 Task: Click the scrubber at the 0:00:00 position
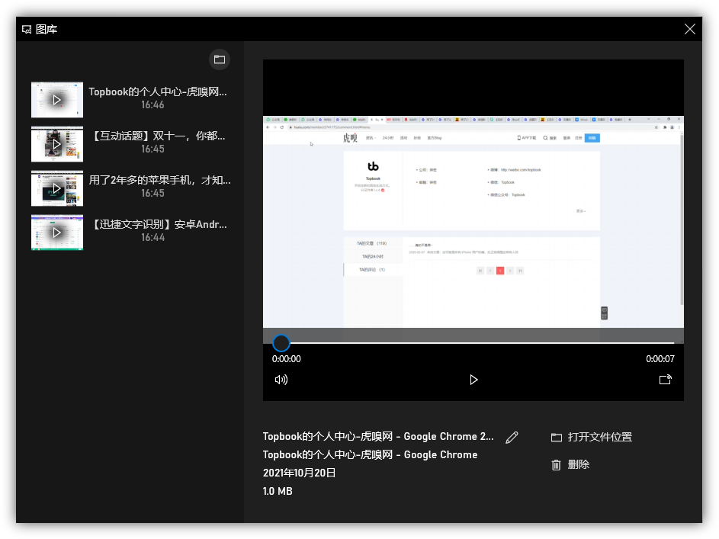(x=281, y=343)
